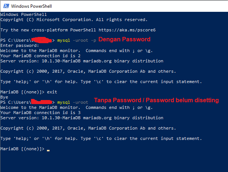Click the 'Bye' output line
228x172 pixels.
pyautogui.click(x=4, y=97)
